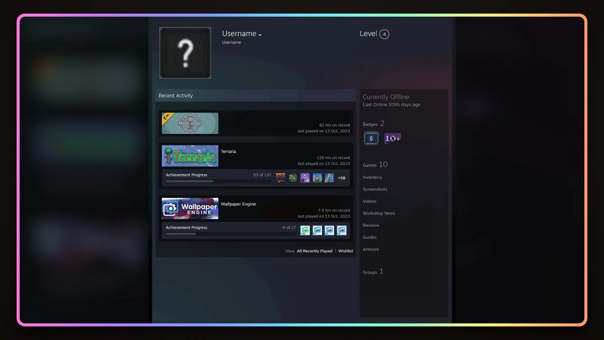
Task: Go to the Wishlist link
Action: click(345, 251)
